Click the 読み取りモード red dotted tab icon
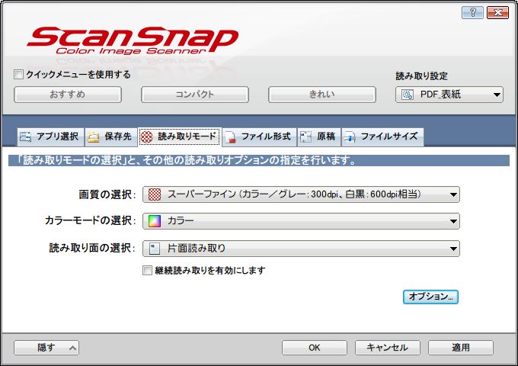 tap(147, 136)
